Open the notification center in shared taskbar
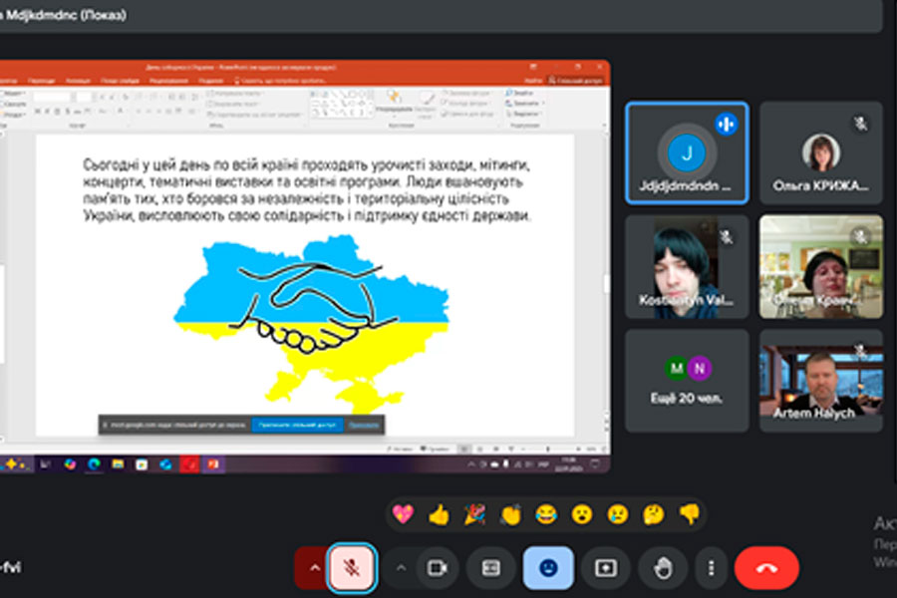 pyautogui.click(x=595, y=464)
